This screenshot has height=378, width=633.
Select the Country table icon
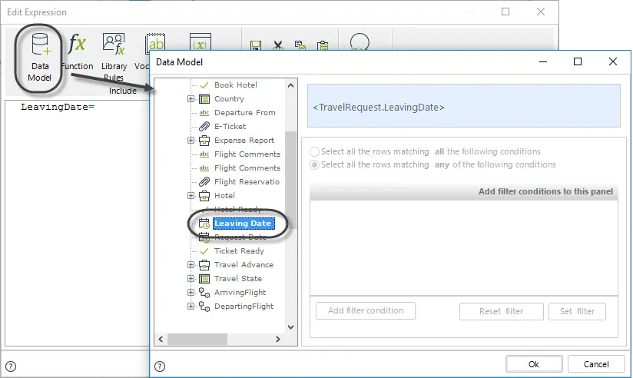tap(204, 99)
